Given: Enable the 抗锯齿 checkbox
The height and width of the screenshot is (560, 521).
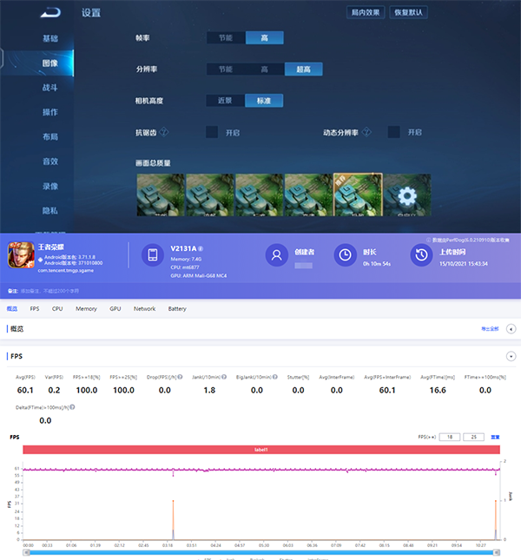Looking at the screenshot, I should coord(212,132).
